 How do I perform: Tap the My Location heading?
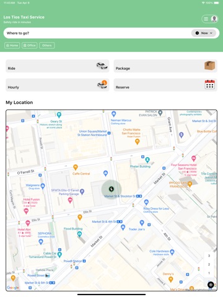point(19,103)
